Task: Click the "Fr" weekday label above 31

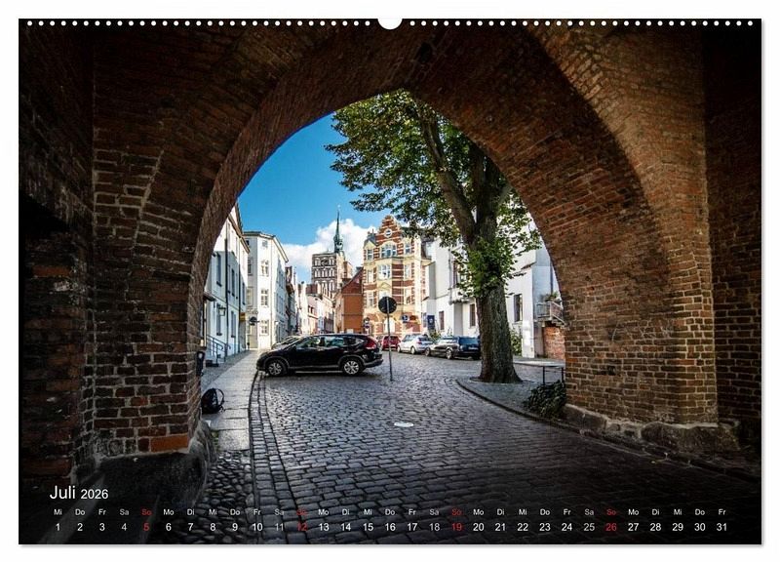Action: 721,511
